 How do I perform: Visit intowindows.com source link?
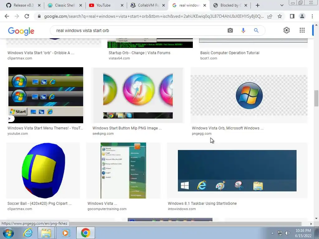click(182, 209)
